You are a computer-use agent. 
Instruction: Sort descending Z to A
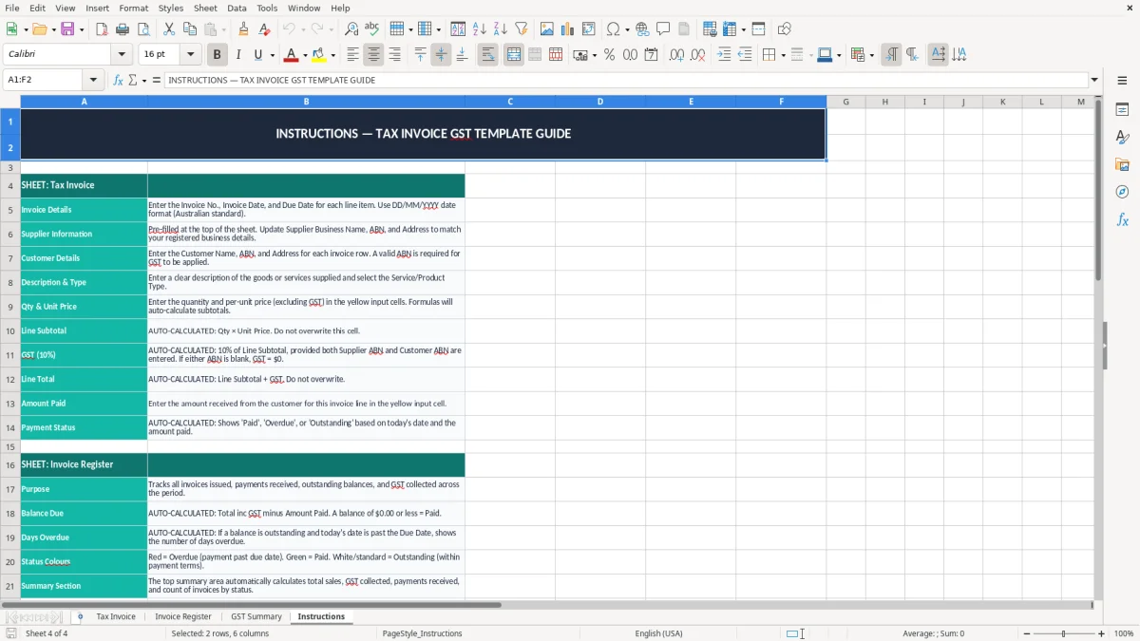pyautogui.click(x=501, y=29)
